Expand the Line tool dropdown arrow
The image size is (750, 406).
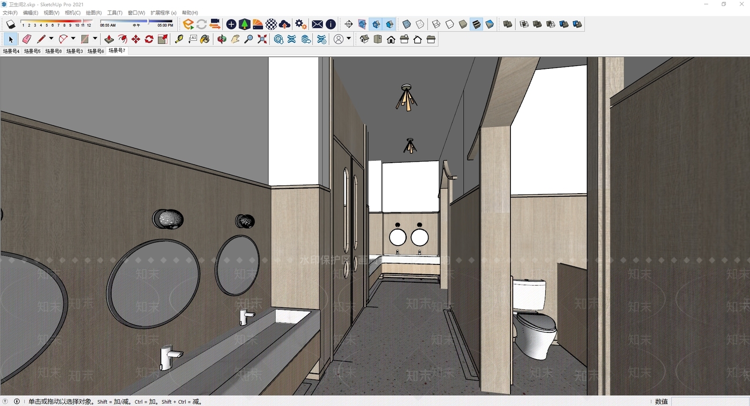[x=51, y=39]
